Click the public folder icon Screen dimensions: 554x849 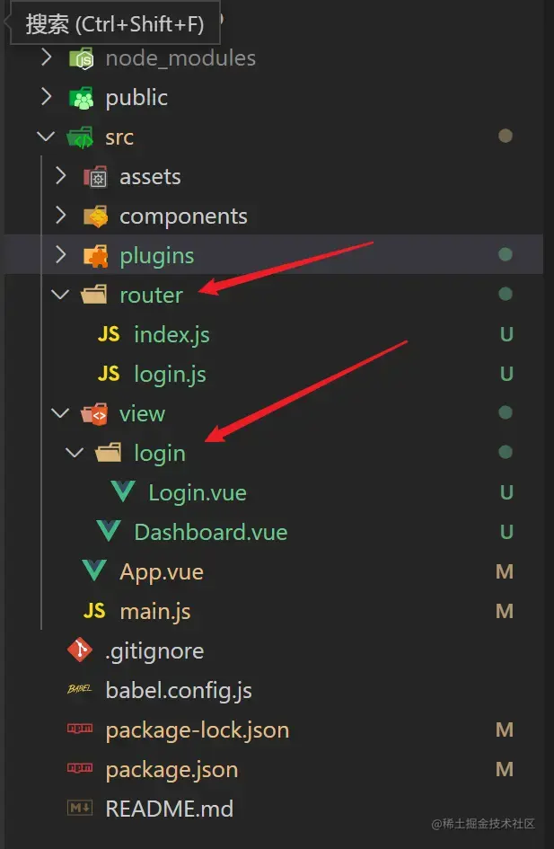[82, 97]
